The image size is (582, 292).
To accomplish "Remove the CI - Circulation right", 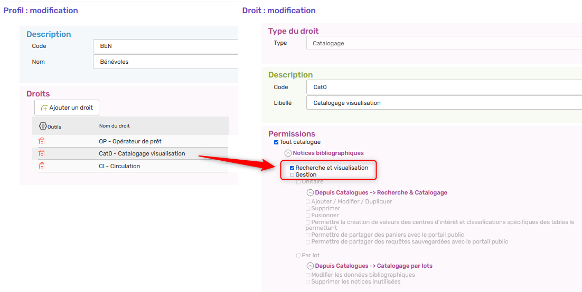I will 42,166.
